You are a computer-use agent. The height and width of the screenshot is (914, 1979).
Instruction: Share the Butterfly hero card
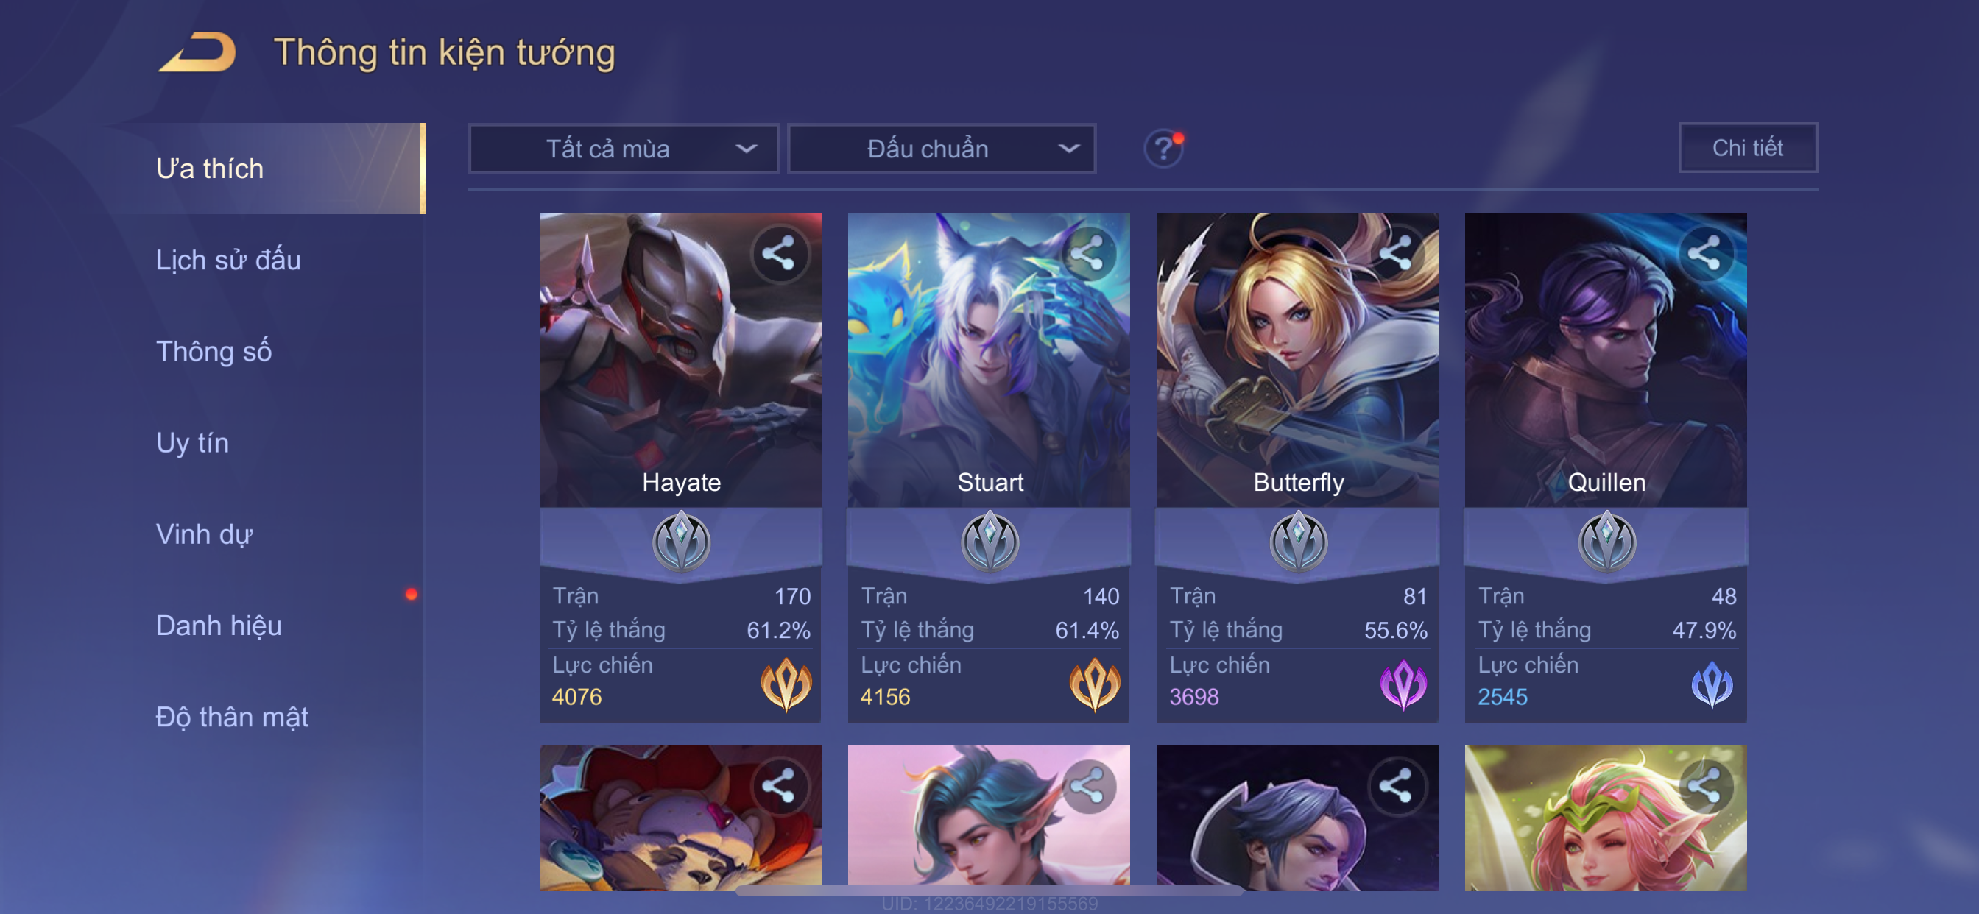point(1396,253)
